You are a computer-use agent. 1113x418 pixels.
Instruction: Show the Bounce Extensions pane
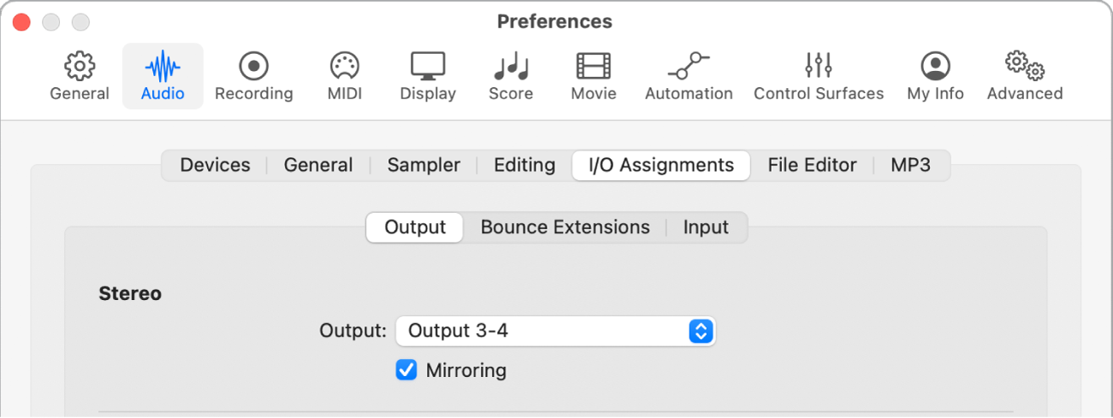pyautogui.click(x=565, y=227)
